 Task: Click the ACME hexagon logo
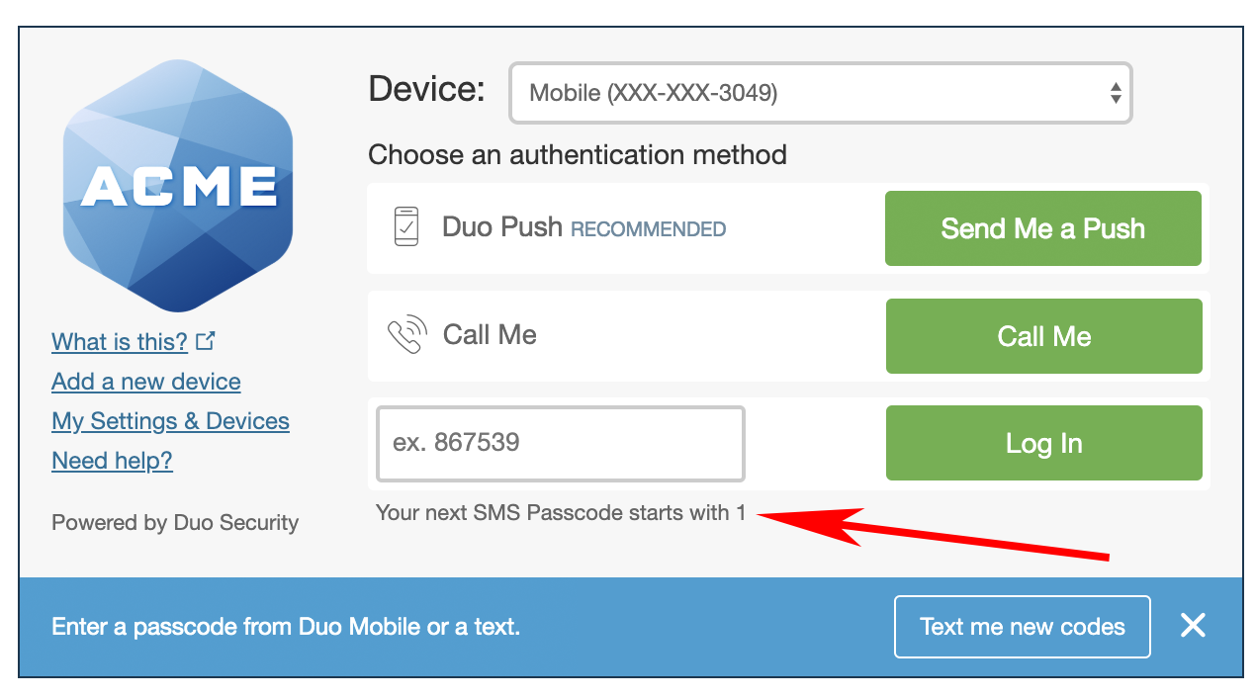[x=177, y=188]
